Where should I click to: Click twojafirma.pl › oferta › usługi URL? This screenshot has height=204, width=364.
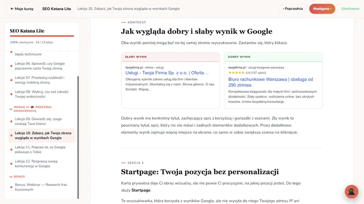[x=144, y=68]
